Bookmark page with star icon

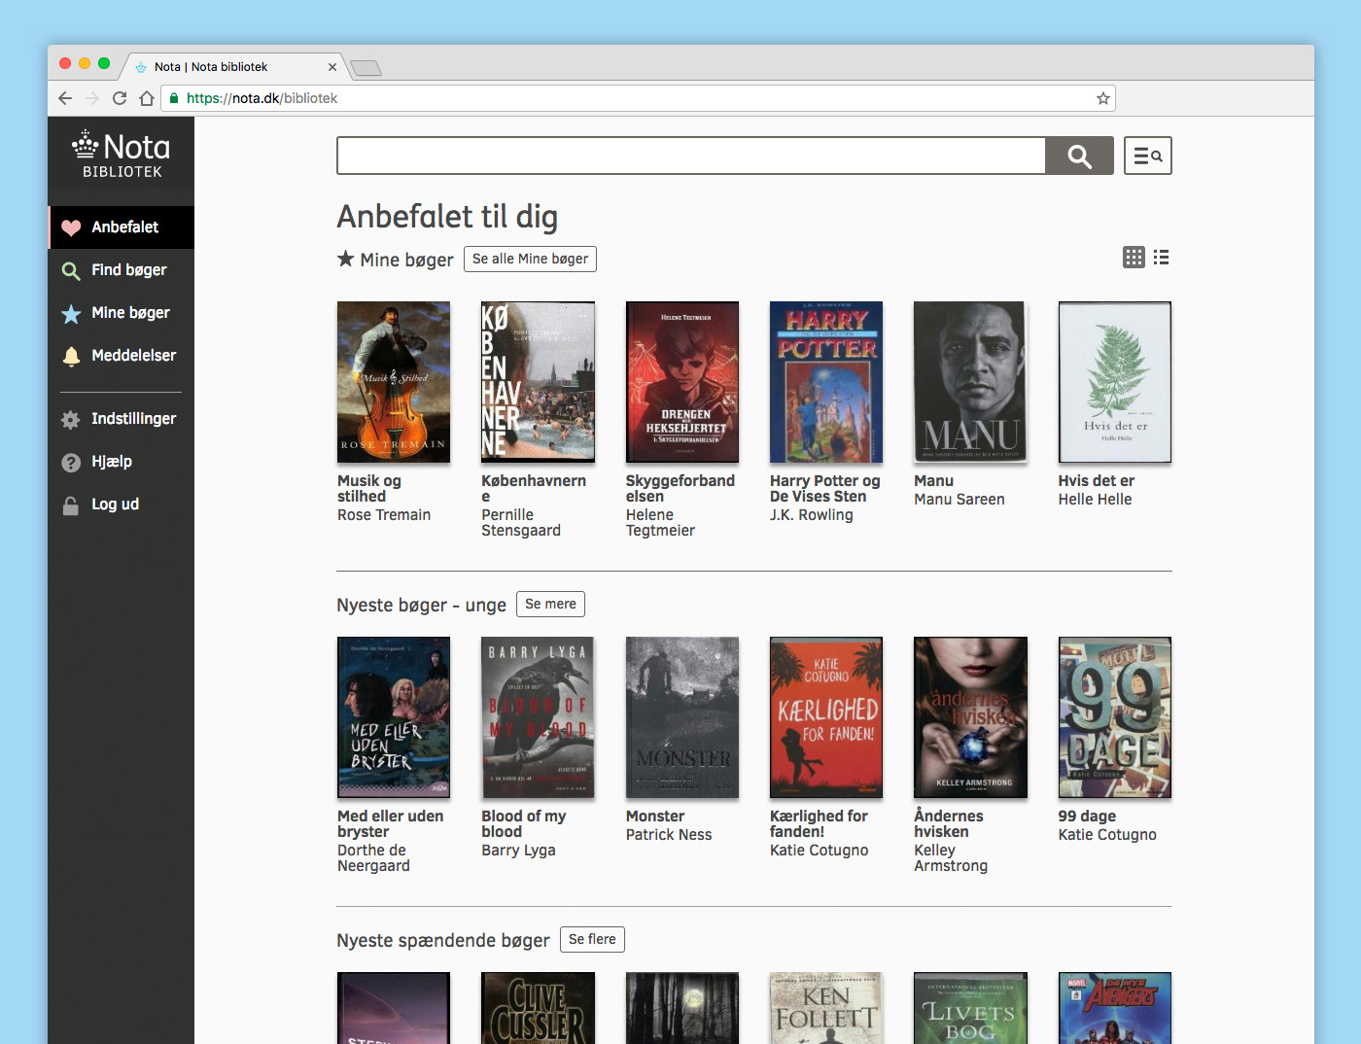1103,98
